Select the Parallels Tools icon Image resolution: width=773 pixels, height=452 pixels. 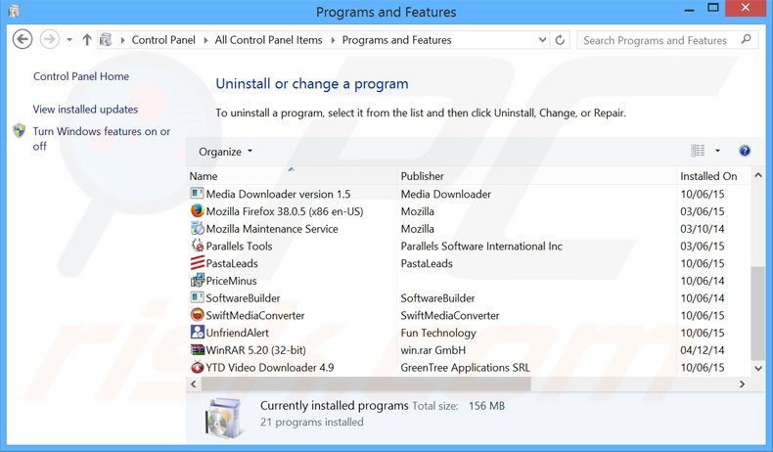pos(198,246)
